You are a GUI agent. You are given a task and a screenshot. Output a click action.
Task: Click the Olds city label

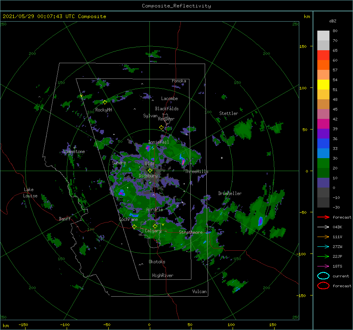[x=149, y=164]
